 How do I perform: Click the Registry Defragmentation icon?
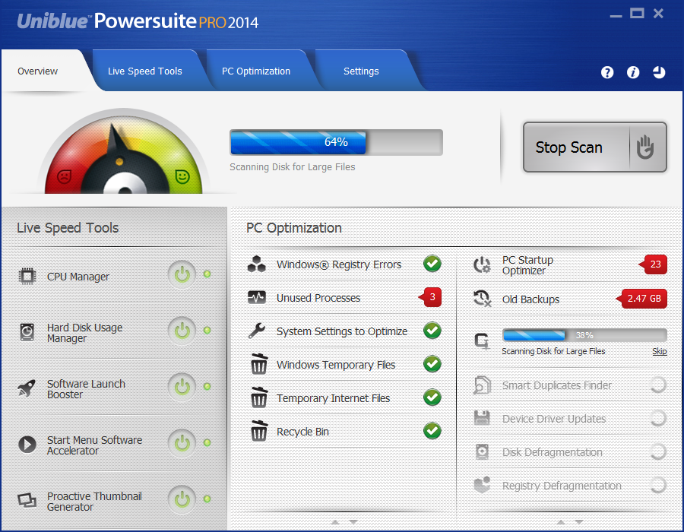pos(482,484)
